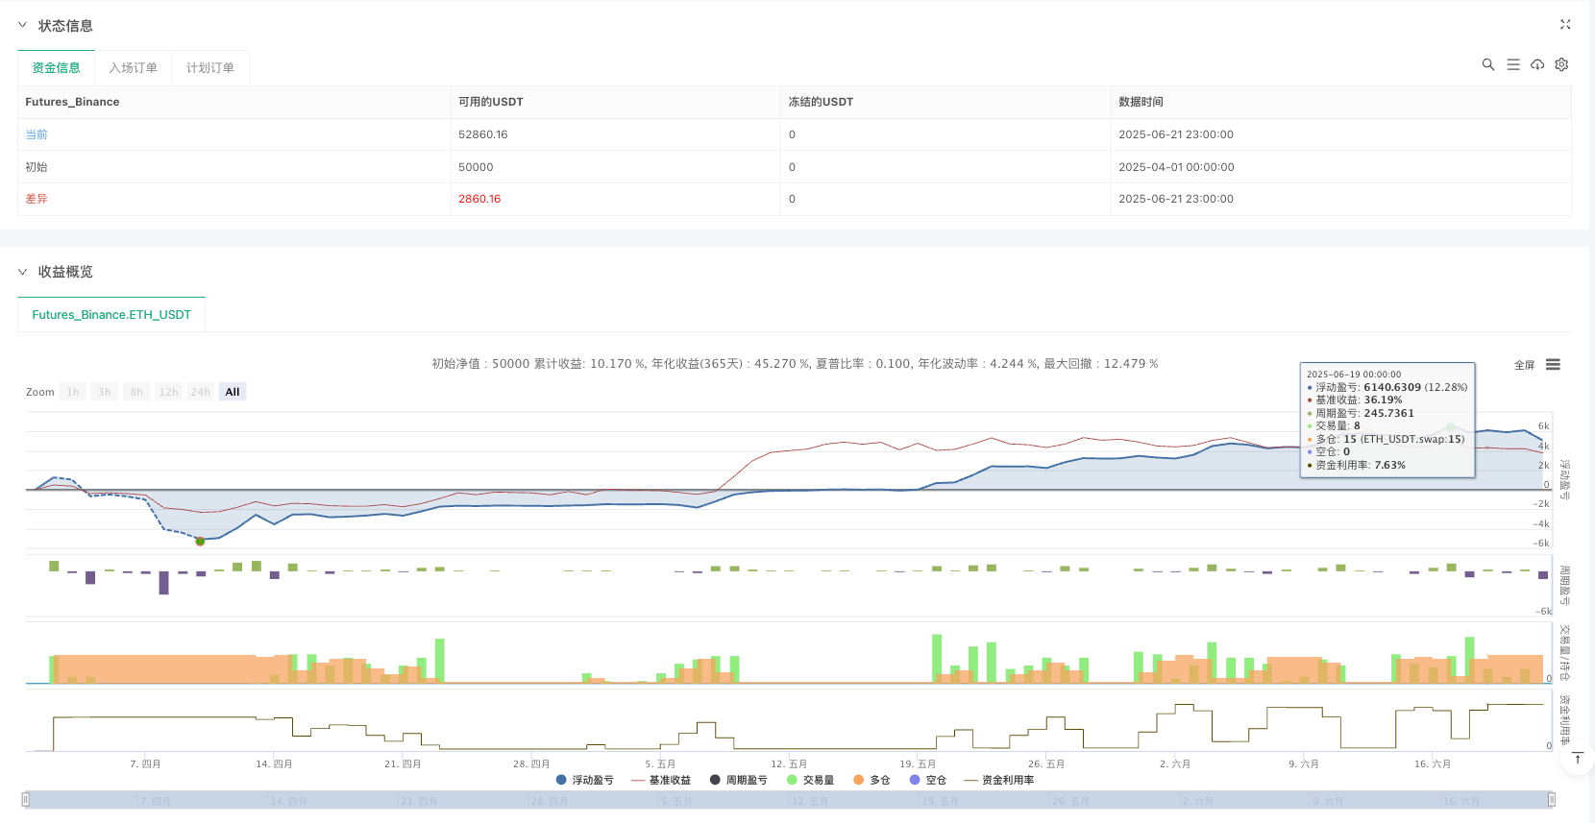
Task: Toggle the 资金利用率 legend item
Action: pyautogui.click(x=999, y=780)
